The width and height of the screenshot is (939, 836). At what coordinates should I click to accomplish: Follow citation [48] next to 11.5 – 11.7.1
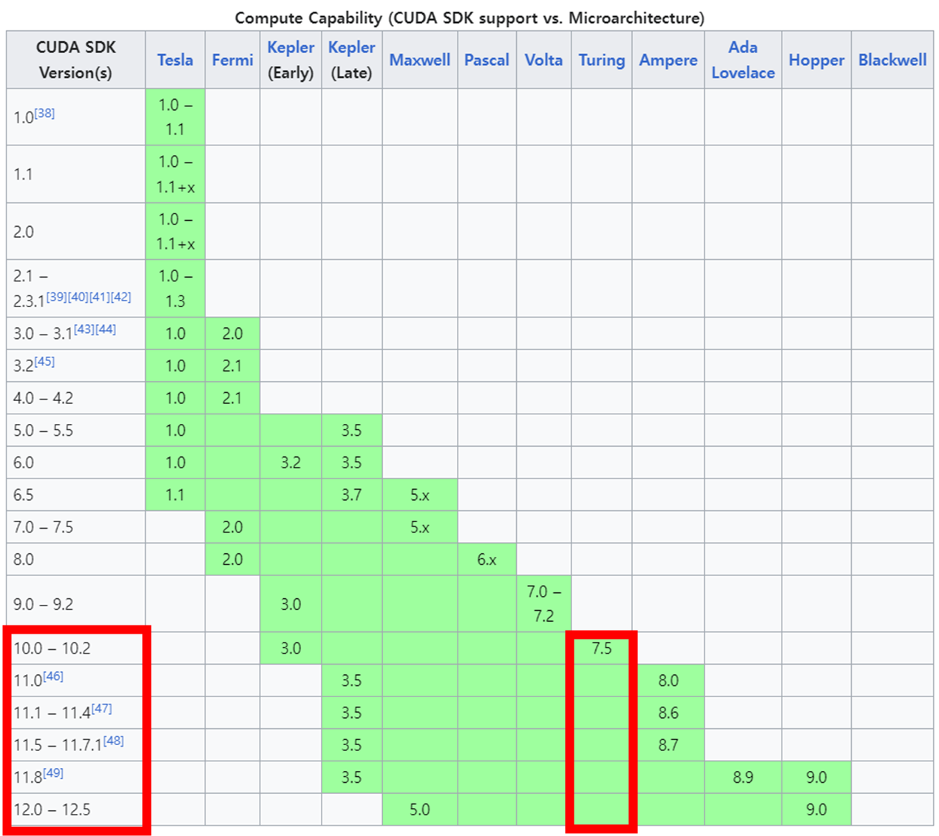pos(113,741)
